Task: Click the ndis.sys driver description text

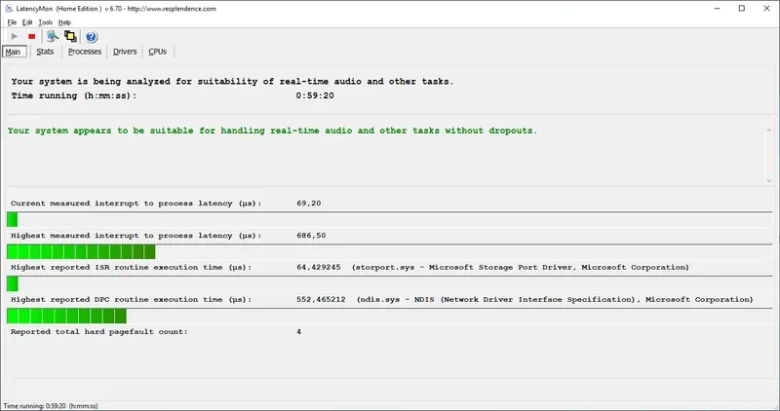Action: click(x=555, y=300)
